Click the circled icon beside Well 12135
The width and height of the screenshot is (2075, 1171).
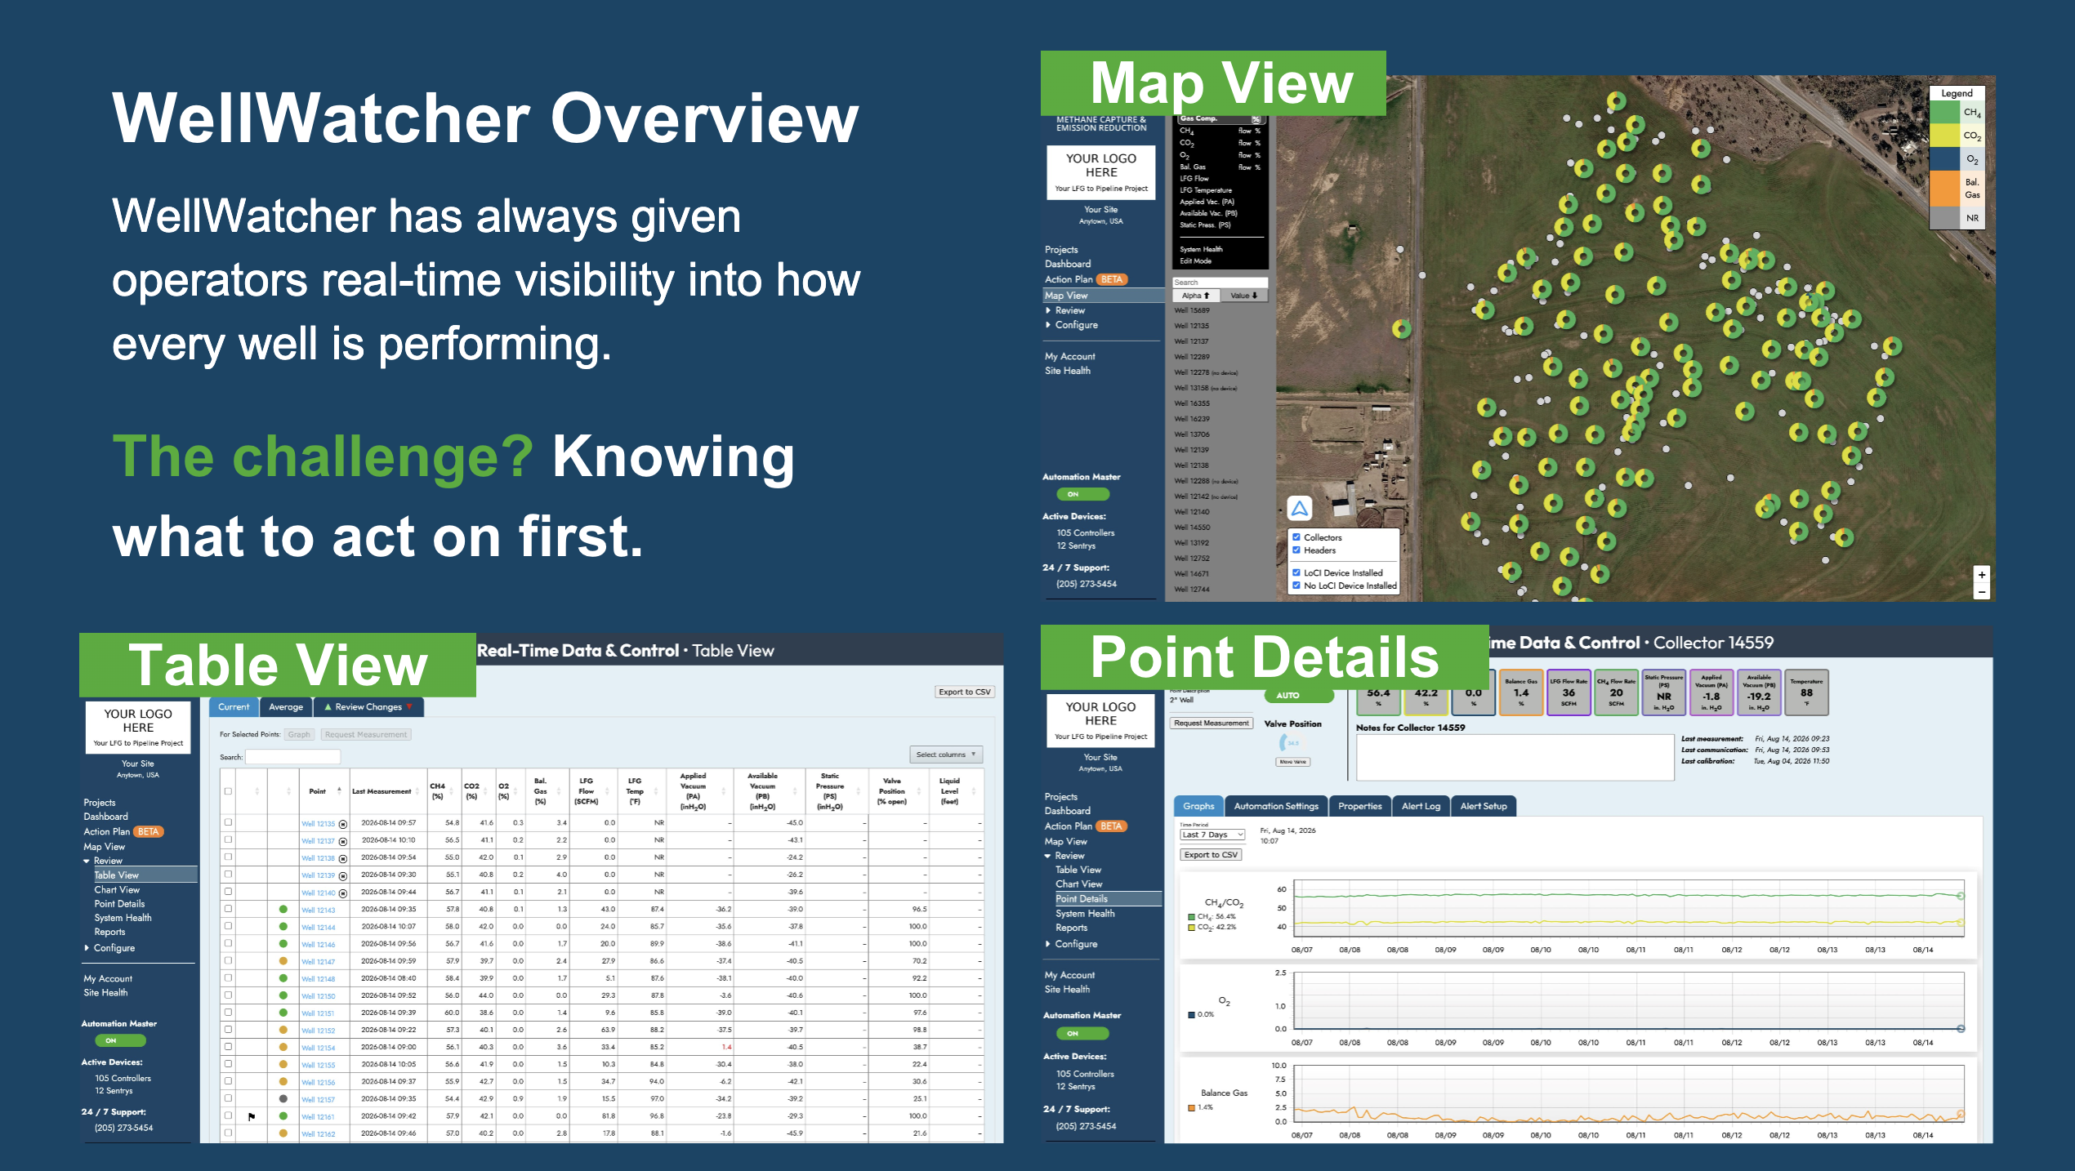click(343, 824)
